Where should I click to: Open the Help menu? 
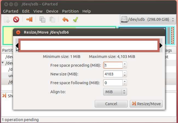(x=87, y=11)
